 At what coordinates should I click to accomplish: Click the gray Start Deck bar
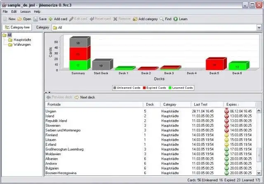(102, 65)
